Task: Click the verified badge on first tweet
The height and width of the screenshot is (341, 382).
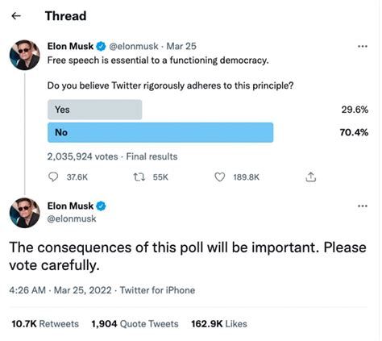Action: 101,46
